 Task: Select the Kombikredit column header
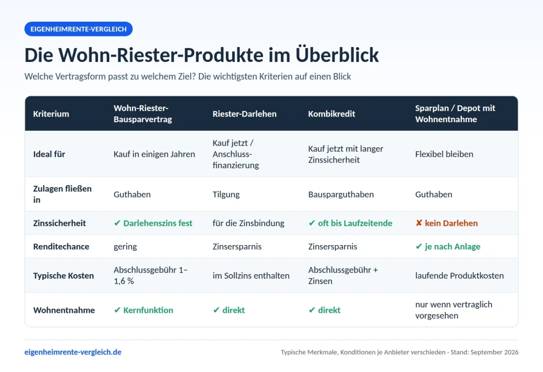pyautogui.click(x=331, y=114)
